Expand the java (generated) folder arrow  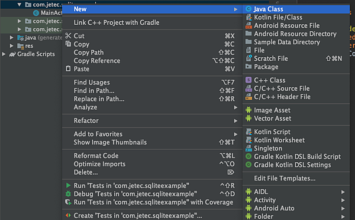click(11, 38)
